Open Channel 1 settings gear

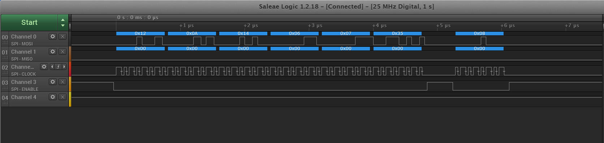[53, 52]
